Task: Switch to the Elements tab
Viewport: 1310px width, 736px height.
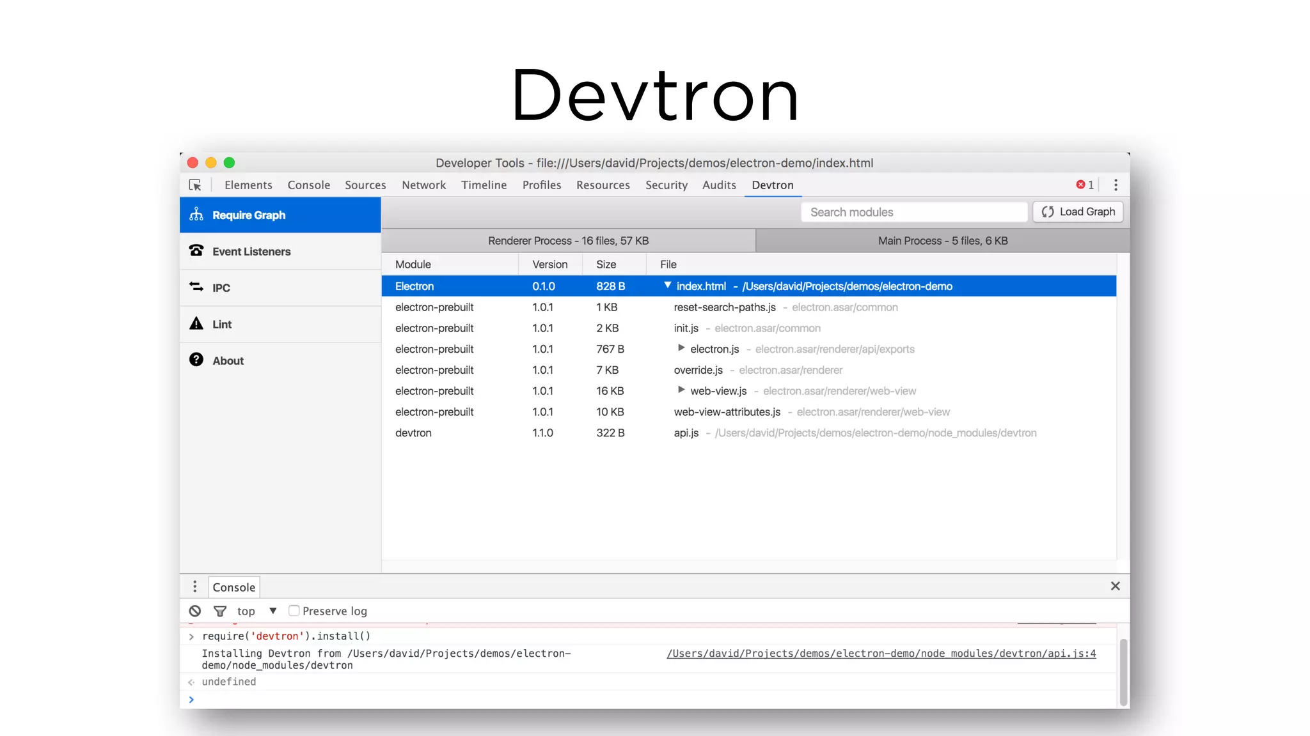Action: click(x=248, y=185)
